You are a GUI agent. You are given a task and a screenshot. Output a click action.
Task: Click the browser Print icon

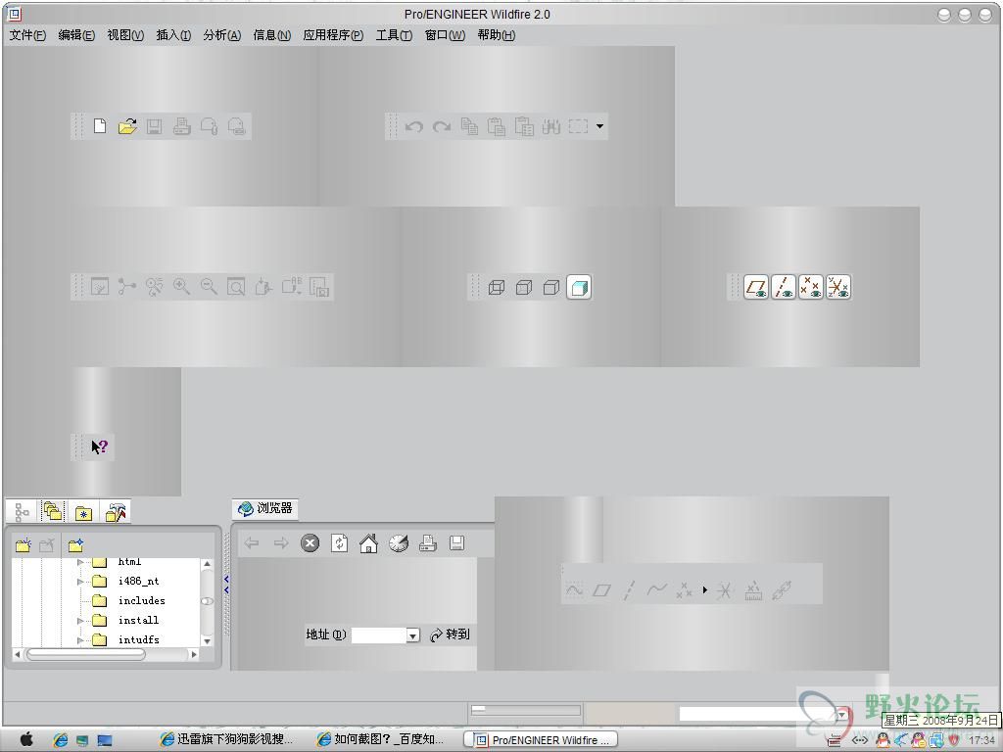(x=427, y=543)
